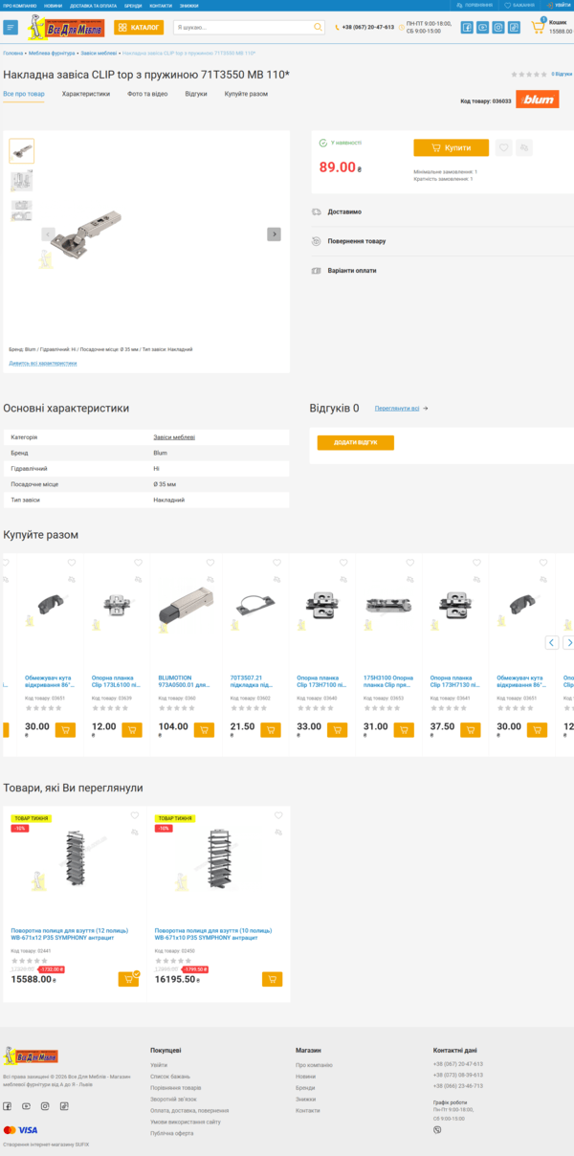
Task: Open НОВИНИ top menu item
Action: (53, 5)
